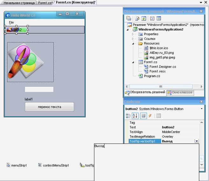Click the Solution Explorer scroll right arrow

pyautogui.click(x=201, y=87)
